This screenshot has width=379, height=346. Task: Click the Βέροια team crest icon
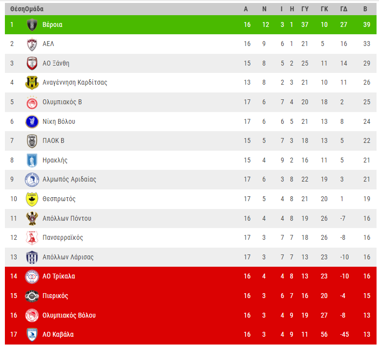coord(32,24)
